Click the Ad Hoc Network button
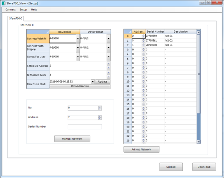The height and width of the screenshot is (178, 224). coord(141,150)
